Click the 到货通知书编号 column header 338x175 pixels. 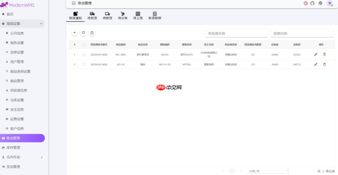tap(99, 45)
